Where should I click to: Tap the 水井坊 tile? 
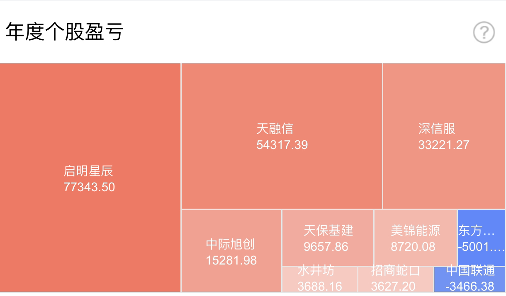coord(320,279)
